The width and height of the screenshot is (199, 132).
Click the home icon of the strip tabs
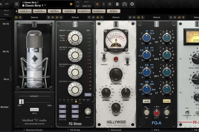tap(17, 11)
